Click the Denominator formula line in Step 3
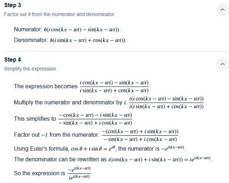 (x=70, y=40)
